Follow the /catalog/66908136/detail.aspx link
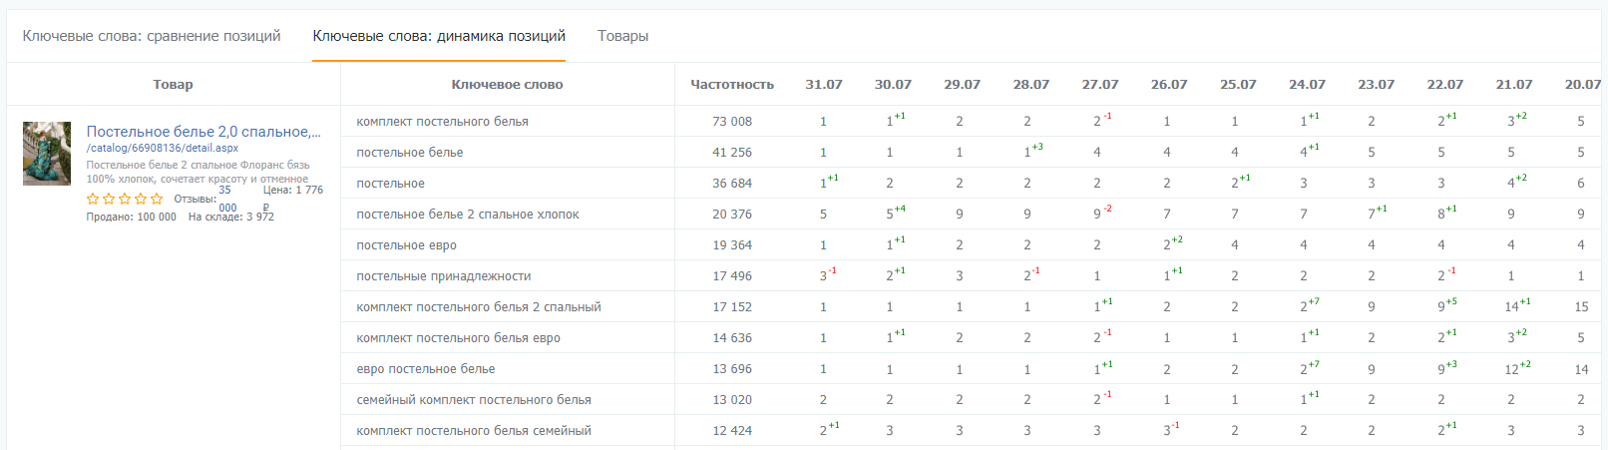Viewport: 1608px width, 450px height. pos(163,148)
